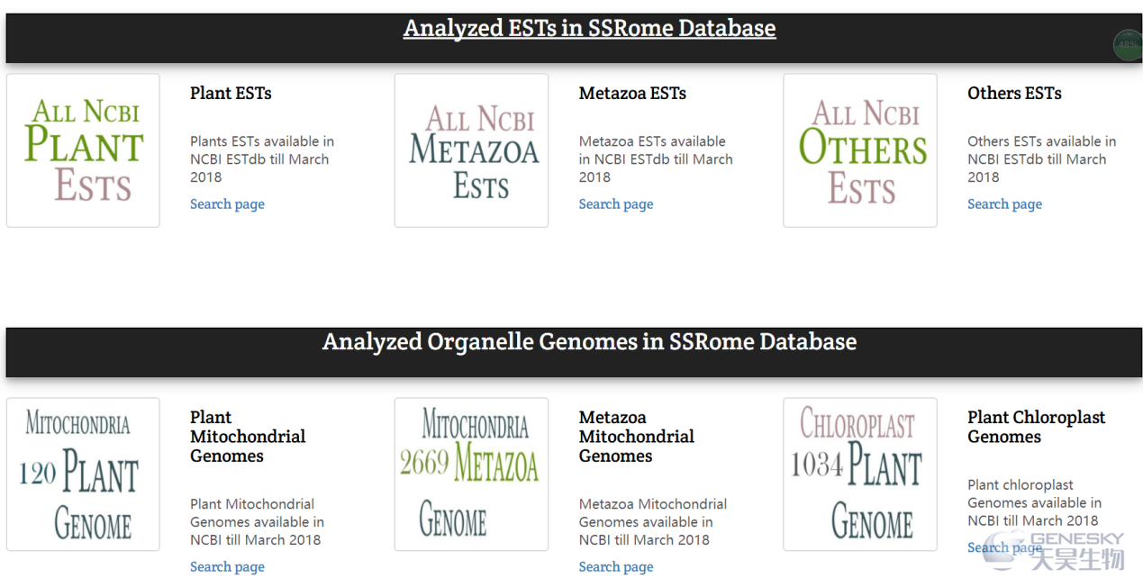Screen dimensions: 1143x578
Task: Click Analyzed Organelle Genomes in SSRome Database heading
Action: tap(589, 342)
